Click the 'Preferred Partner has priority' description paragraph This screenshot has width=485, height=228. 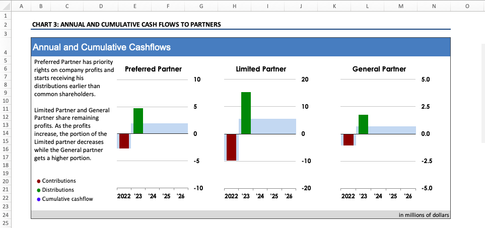click(74, 78)
